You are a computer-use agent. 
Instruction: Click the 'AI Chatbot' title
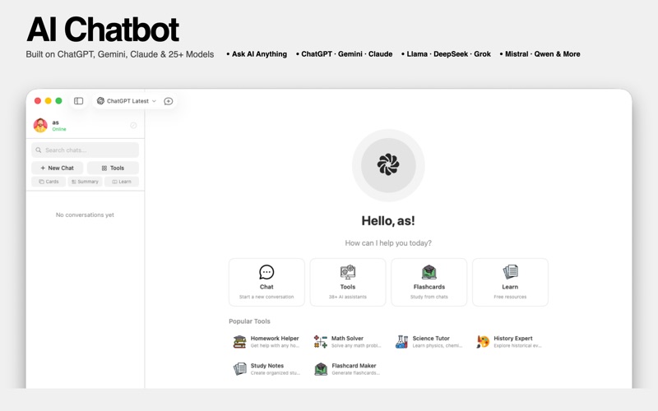103,30
